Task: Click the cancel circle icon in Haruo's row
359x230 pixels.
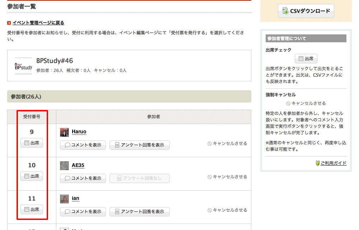Action: (x=210, y=144)
